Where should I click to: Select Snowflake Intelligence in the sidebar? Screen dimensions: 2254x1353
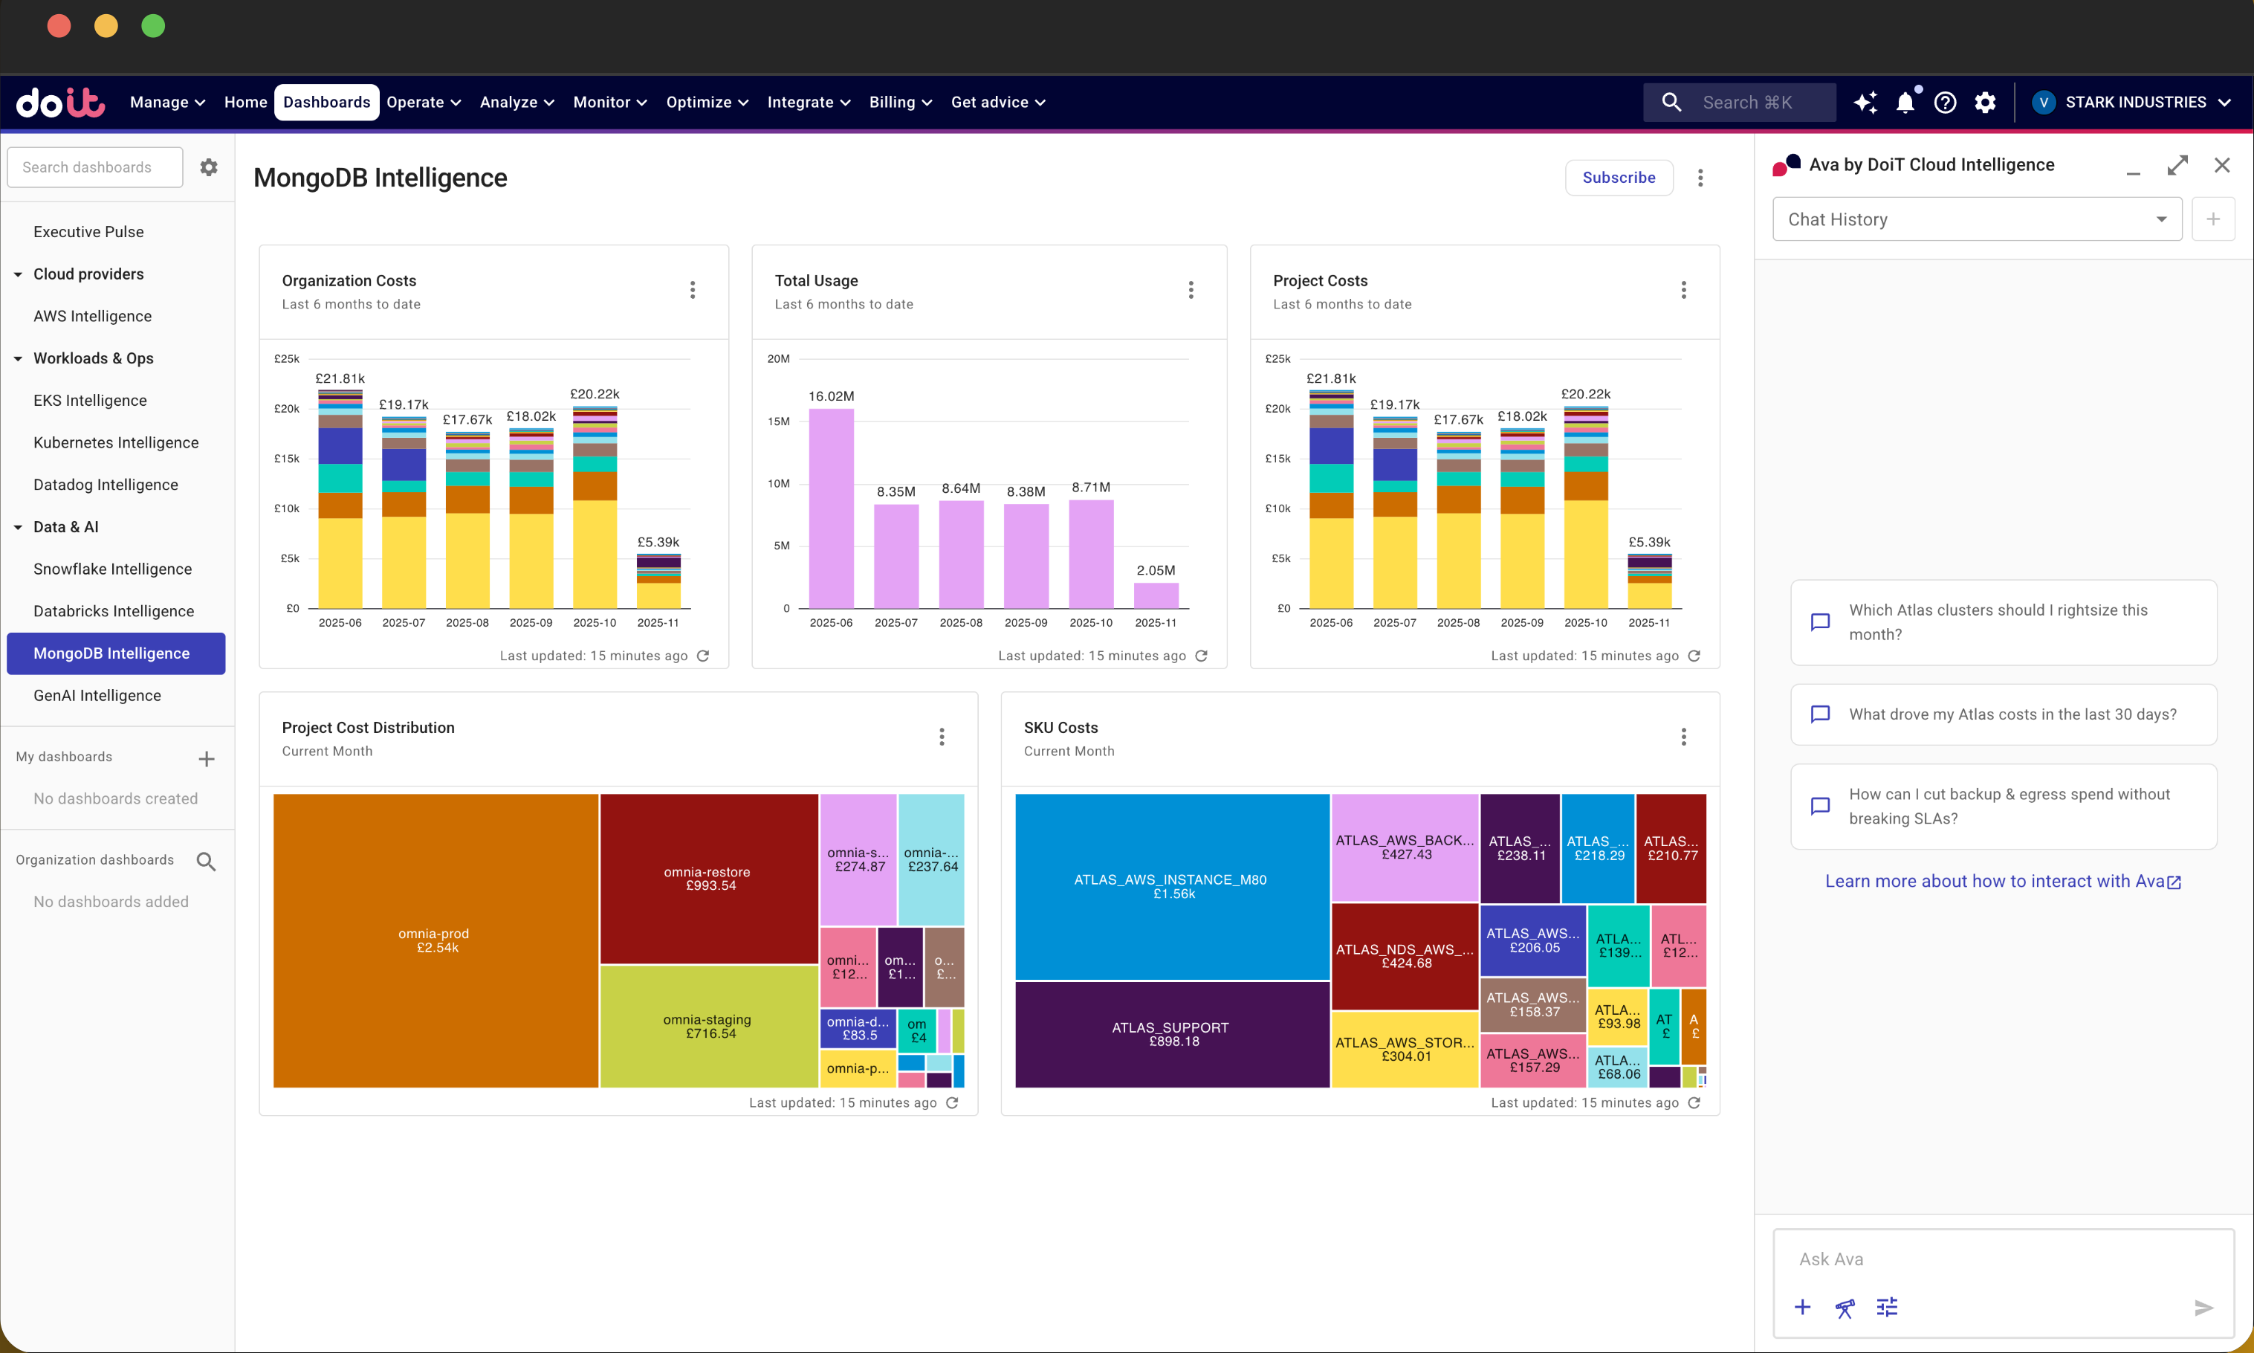click(x=113, y=569)
